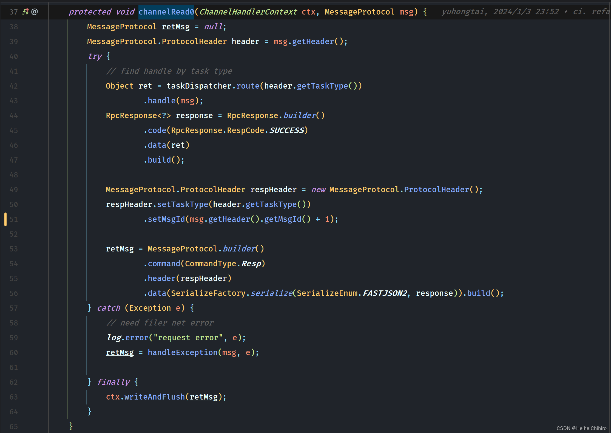Click the highlighted channelRead0 method name
Image resolution: width=611 pixels, height=433 pixels.
click(x=166, y=12)
